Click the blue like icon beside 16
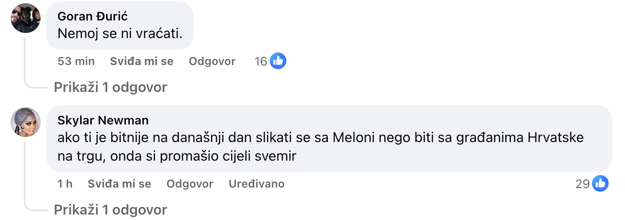The width and height of the screenshot is (625, 221). pos(278,61)
